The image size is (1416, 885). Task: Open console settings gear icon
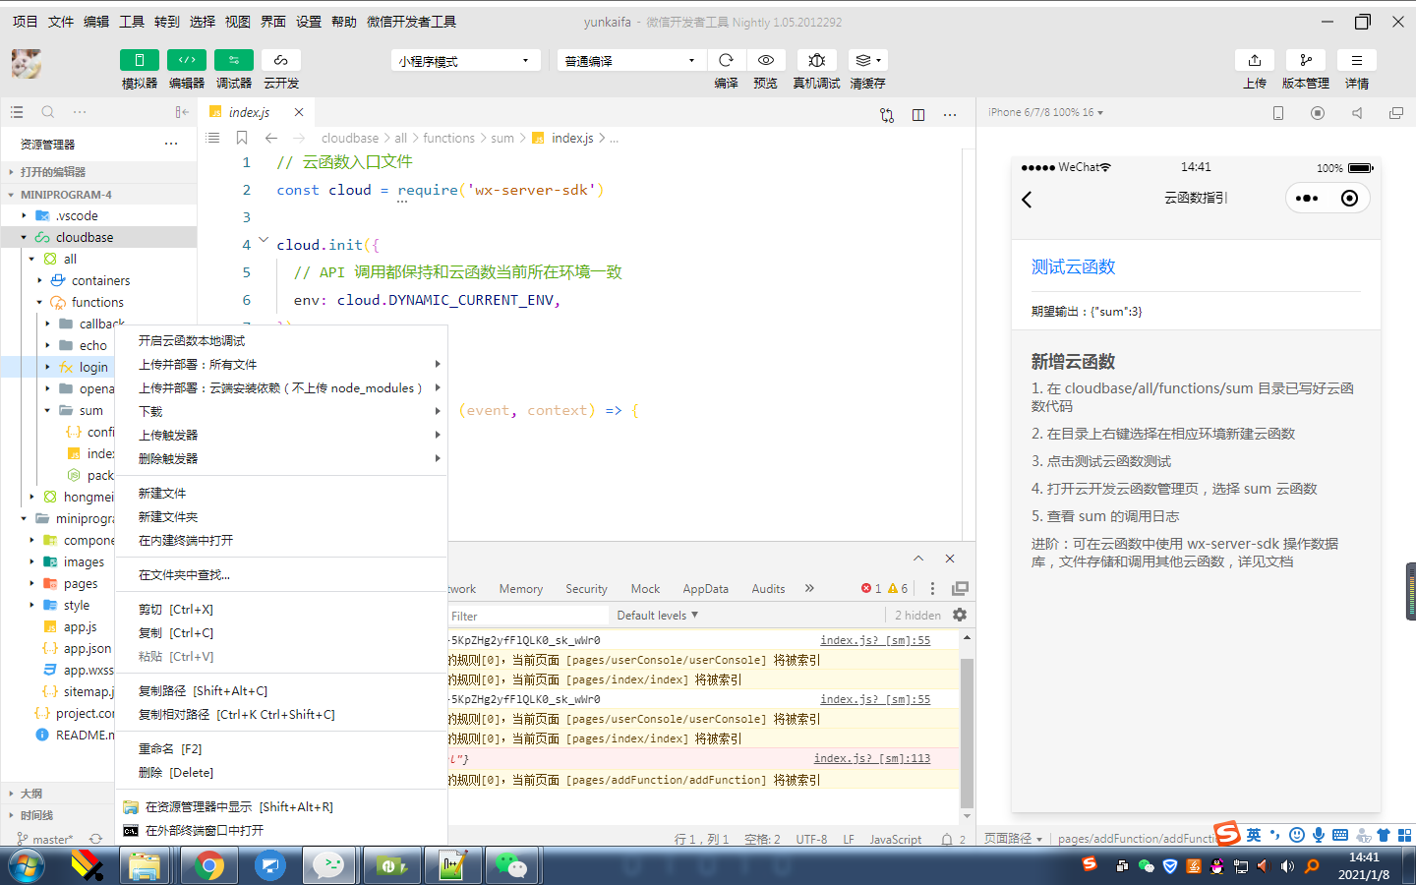click(x=960, y=615)
